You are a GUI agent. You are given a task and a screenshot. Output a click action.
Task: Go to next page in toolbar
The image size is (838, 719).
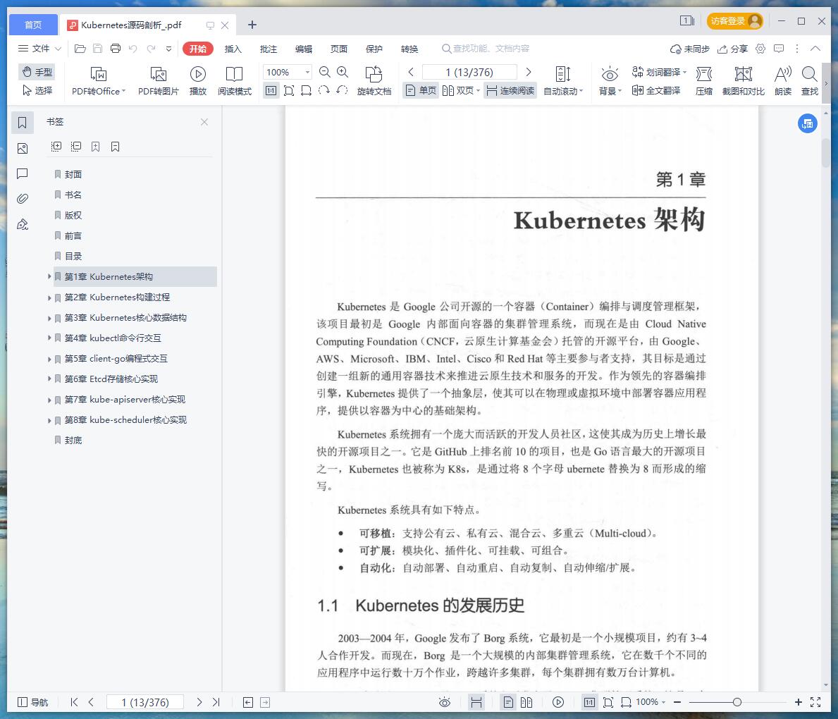529,72
